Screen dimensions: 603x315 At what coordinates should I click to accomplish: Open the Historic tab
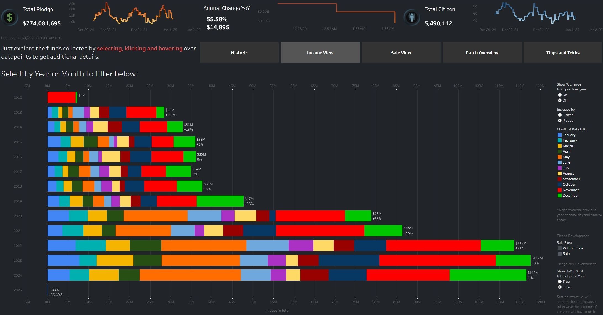[239, 53]
